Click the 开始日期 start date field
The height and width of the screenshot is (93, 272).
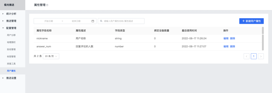49,21
